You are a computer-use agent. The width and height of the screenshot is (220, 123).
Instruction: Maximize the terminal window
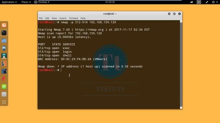174,14
